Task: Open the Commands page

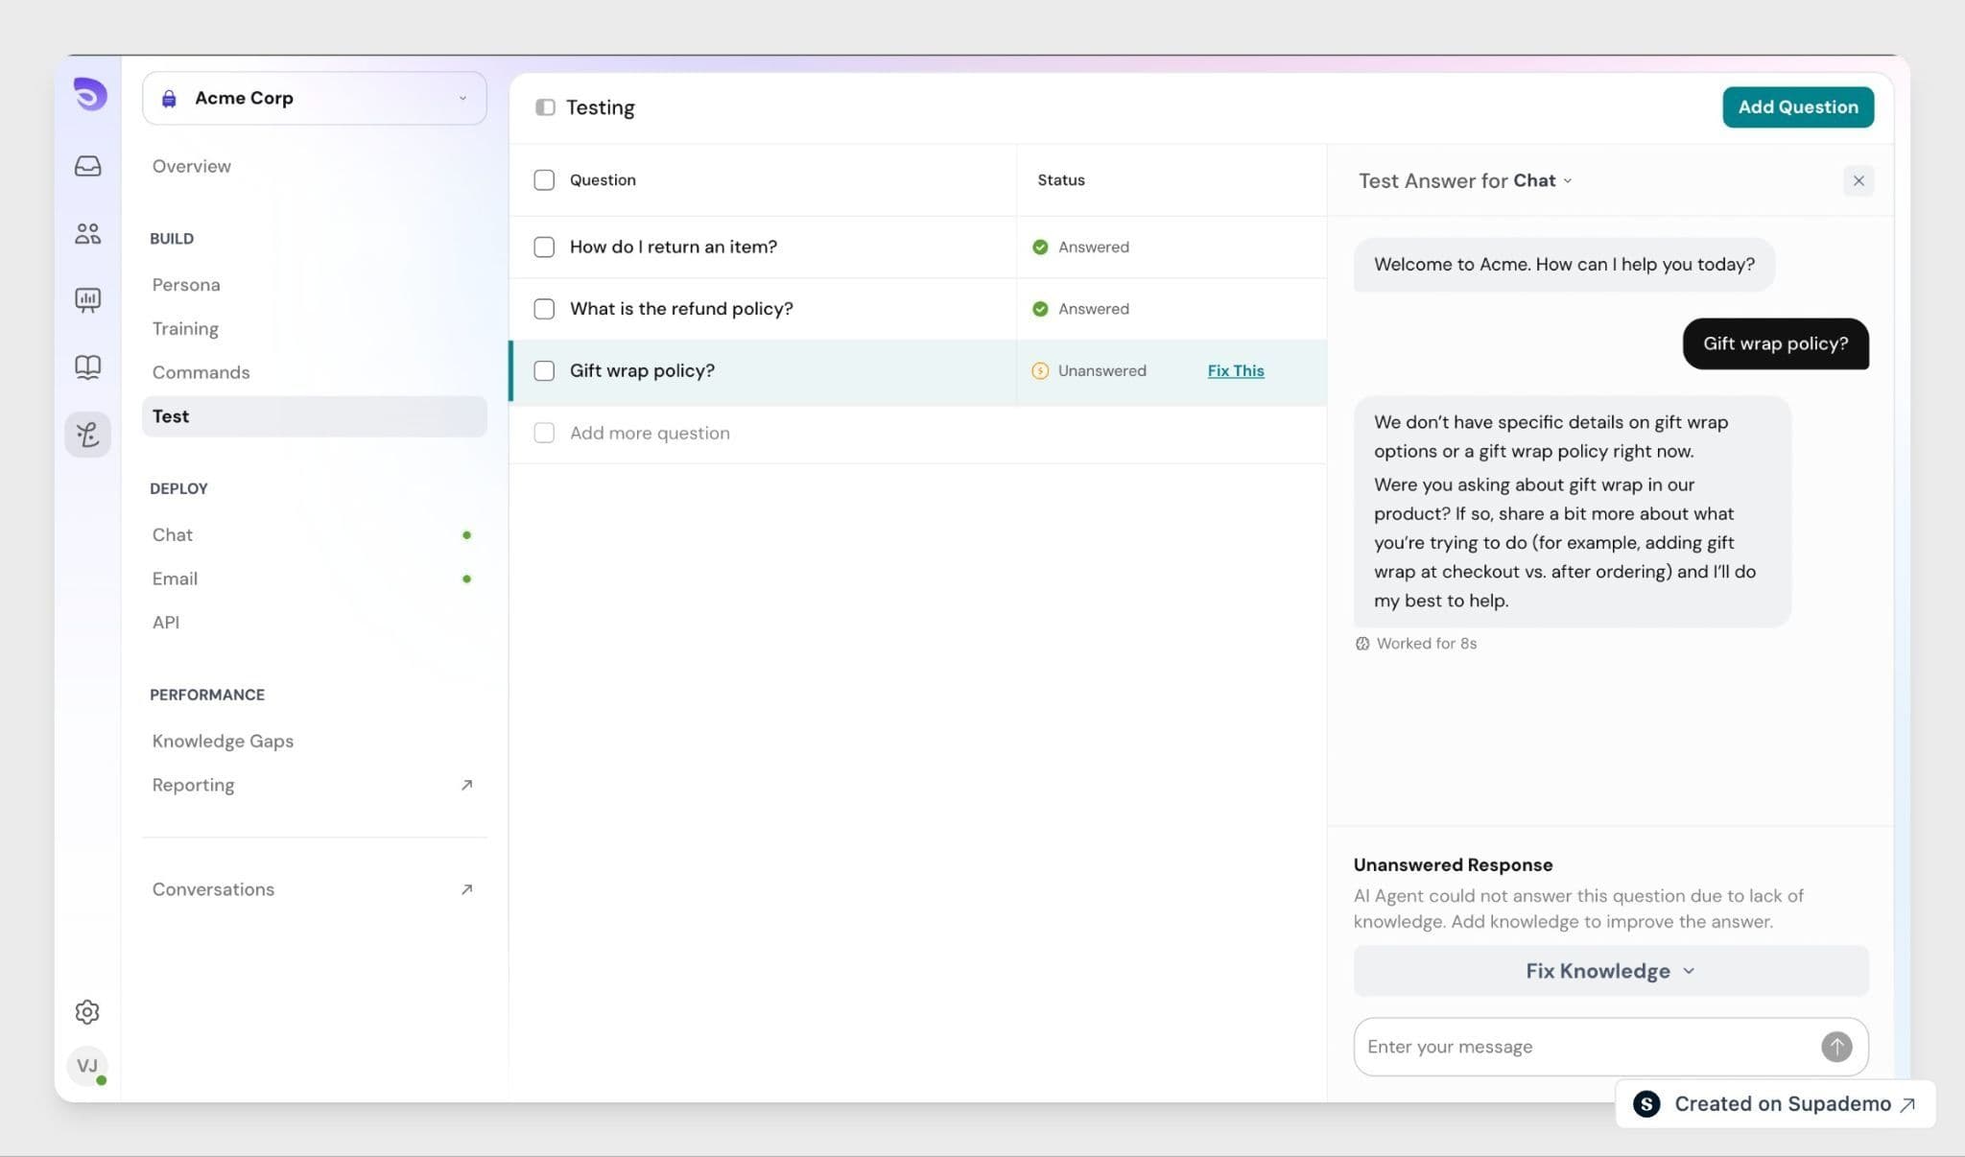Action: tap(201, 372)
